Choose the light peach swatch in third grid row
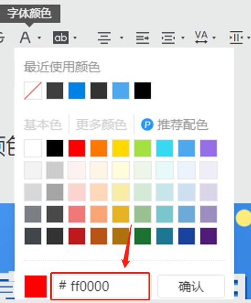 [x=99, y=192]
